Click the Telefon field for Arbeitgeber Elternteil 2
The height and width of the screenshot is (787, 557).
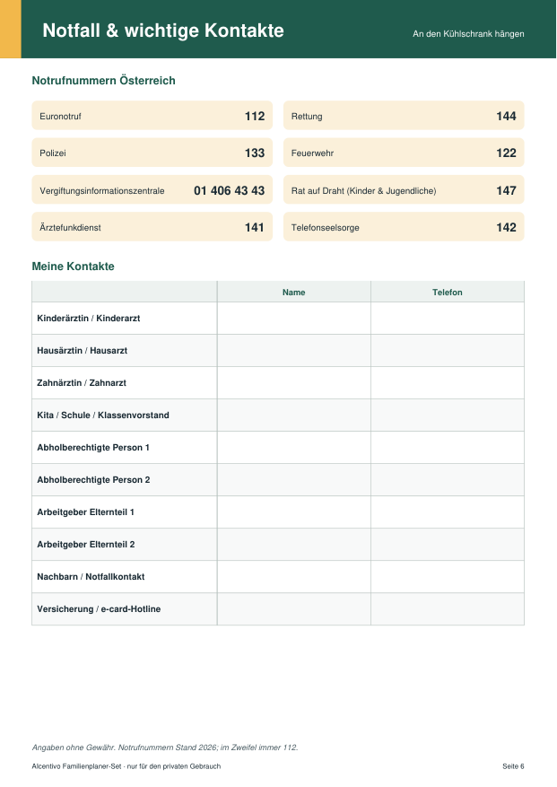[448, 545]
